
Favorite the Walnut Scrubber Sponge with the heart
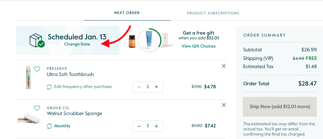click(x=37, y=108)
